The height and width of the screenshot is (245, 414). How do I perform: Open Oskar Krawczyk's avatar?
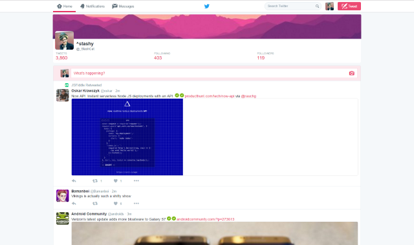coord(63,95)
